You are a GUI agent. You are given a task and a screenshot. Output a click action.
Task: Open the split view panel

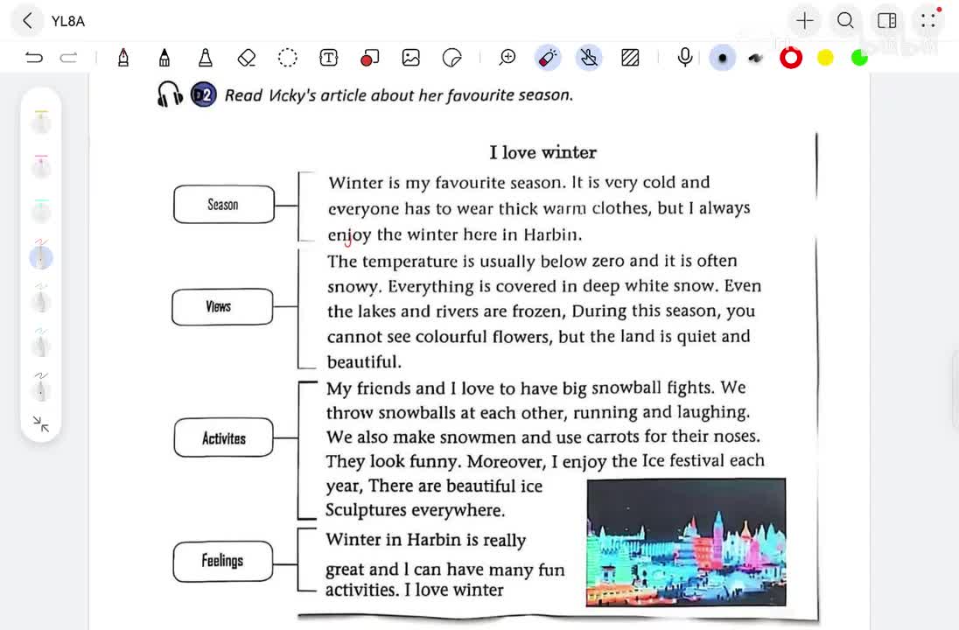coord(887,21)
